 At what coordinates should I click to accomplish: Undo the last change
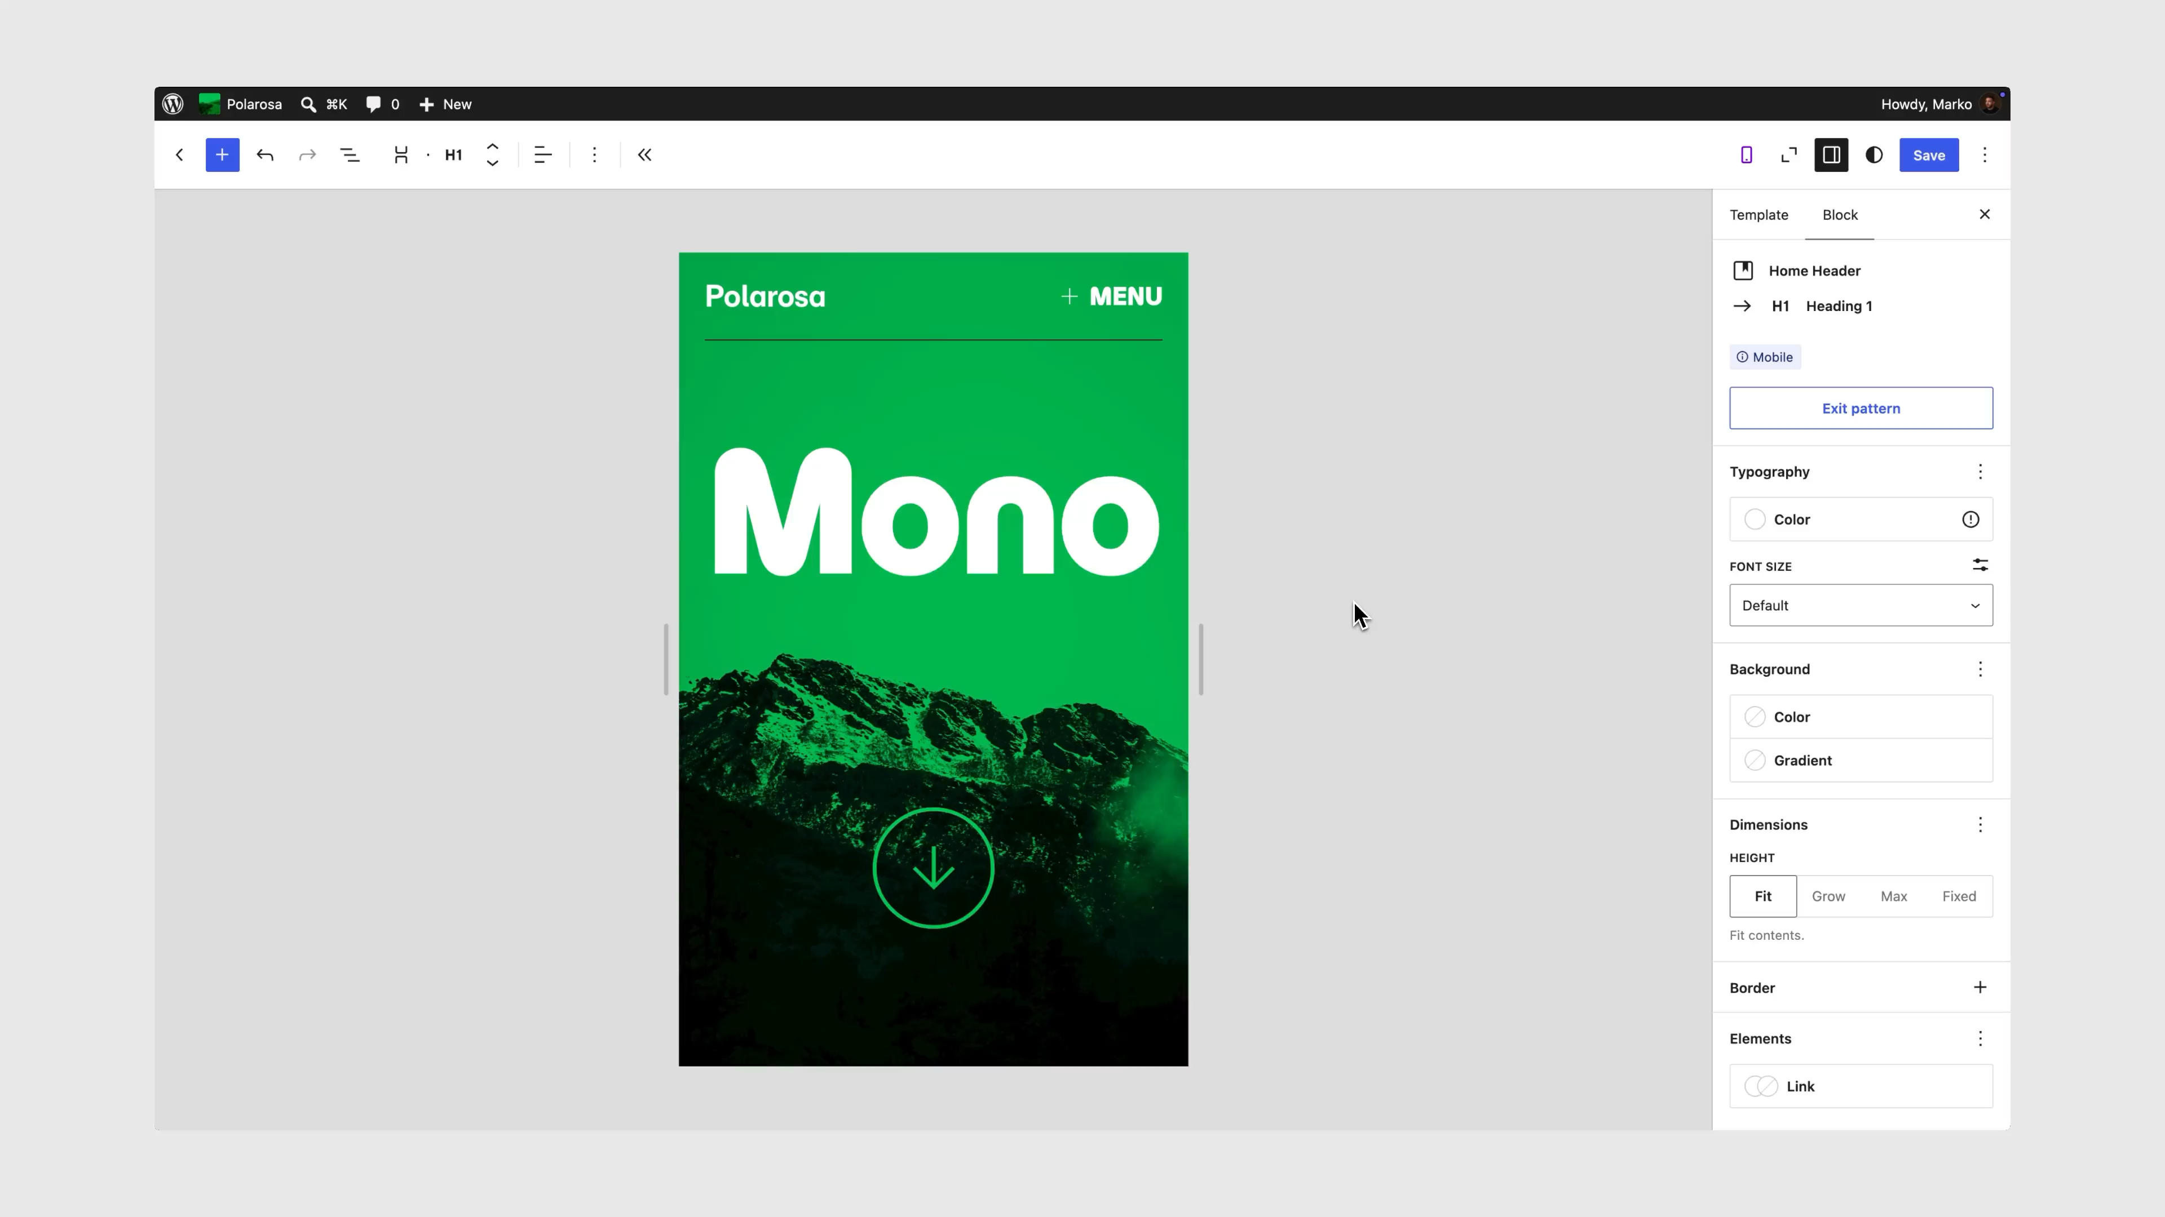pyautogui.click(x=265, y=154)
